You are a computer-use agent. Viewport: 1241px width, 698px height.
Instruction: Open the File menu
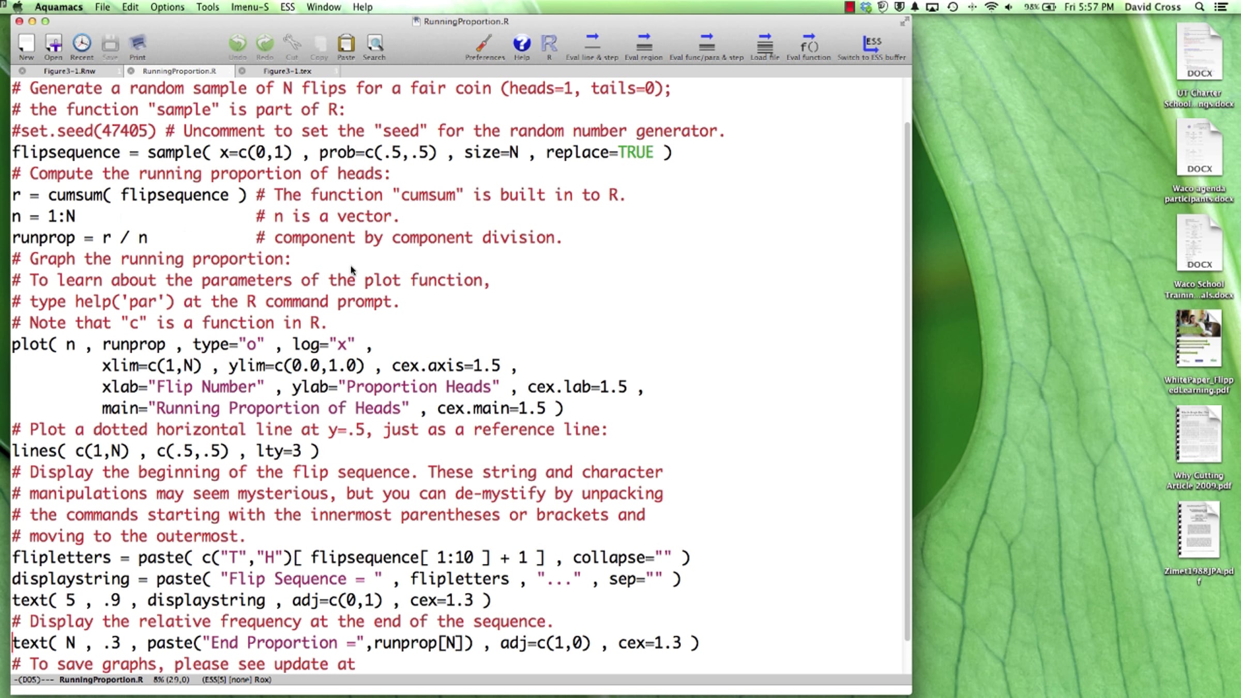click(x=102, y=7)
